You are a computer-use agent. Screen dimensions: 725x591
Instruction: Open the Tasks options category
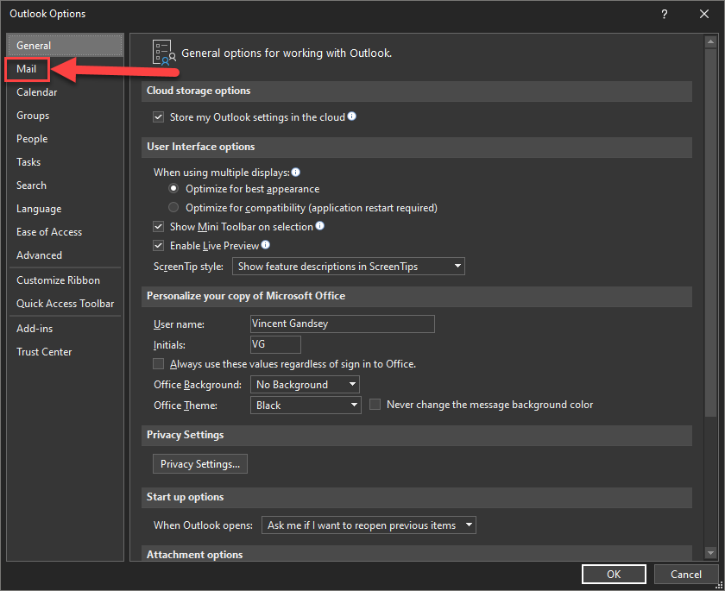pyautogui.click(x=66, y=162)
